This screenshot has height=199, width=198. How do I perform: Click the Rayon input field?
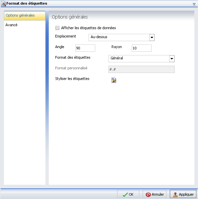[142, 48]
